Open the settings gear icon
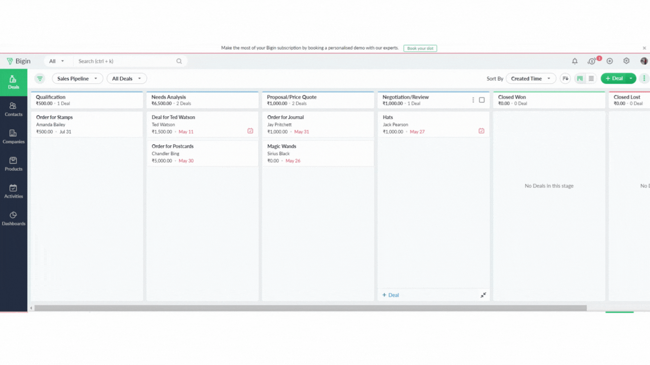This screenshot has height=365, width=650. (626, 61)
